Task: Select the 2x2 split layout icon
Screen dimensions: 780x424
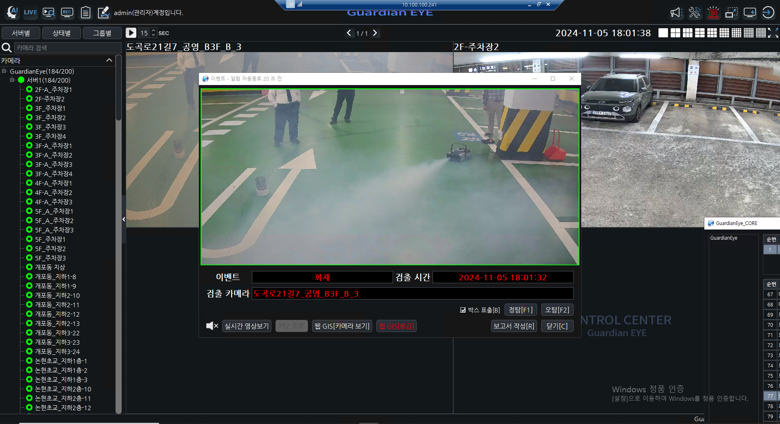Action: [x=675, y=33]
